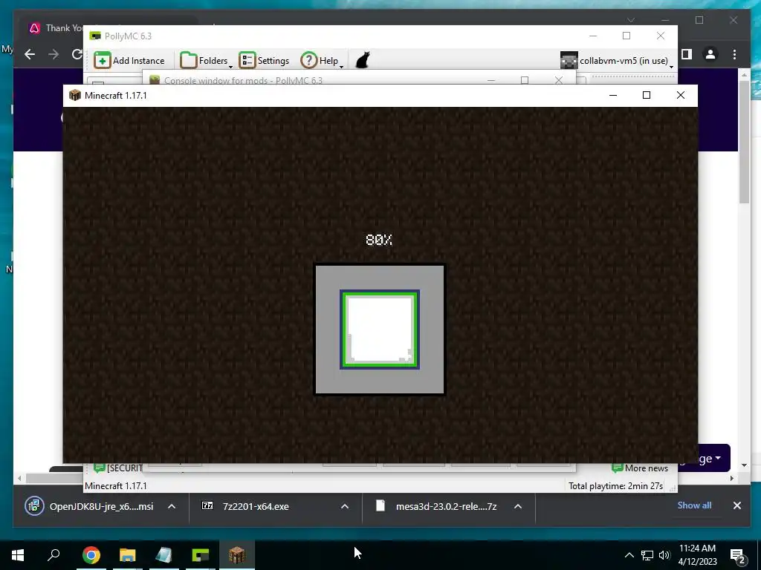Switch to Chrome in the taskbar
Image resolution: width=761 pixels, height=570 pixels.
coord(91,555)
